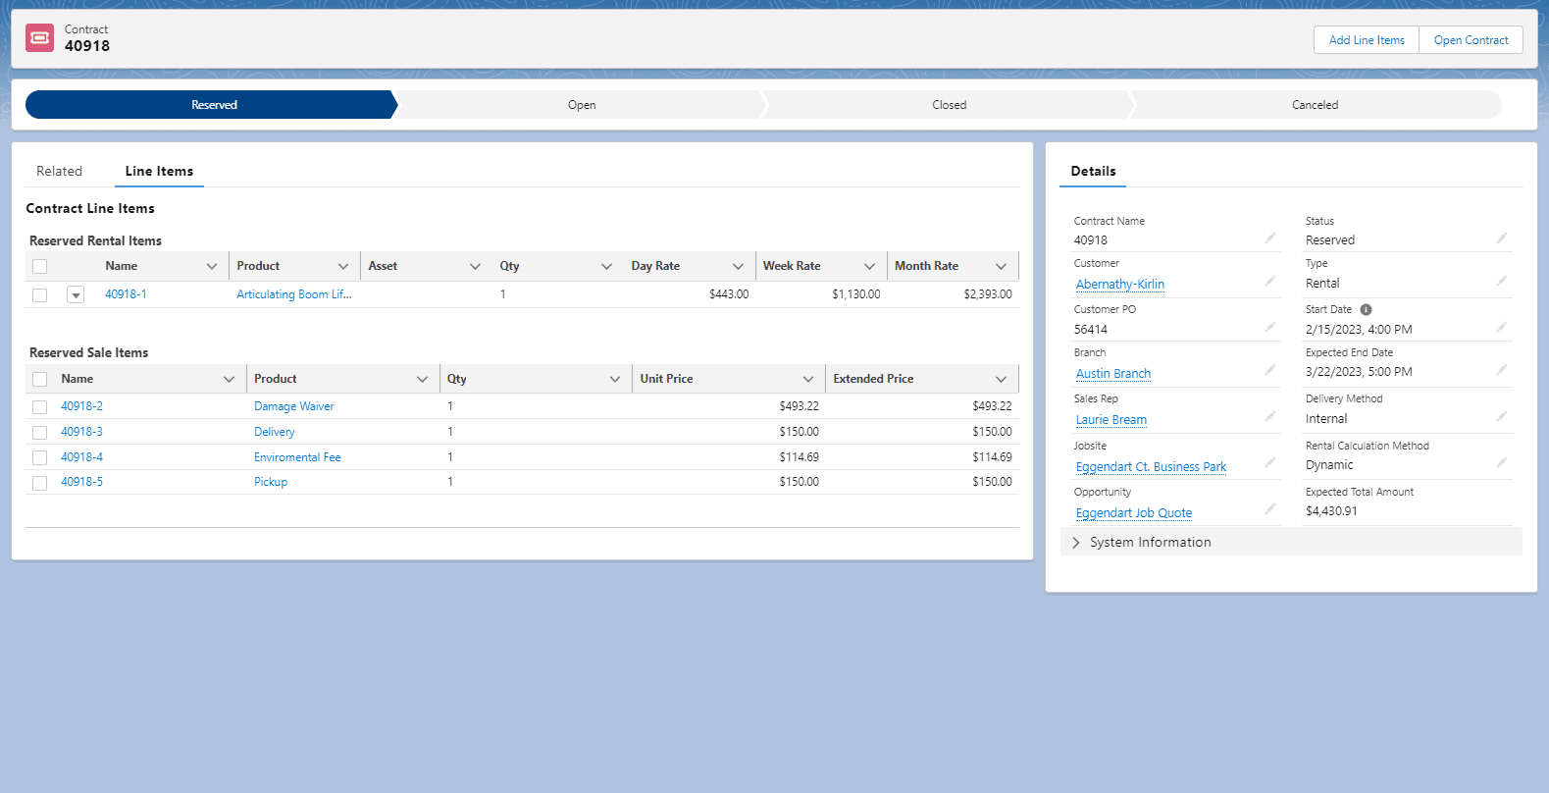Click the Contract record icon in header

40,38
